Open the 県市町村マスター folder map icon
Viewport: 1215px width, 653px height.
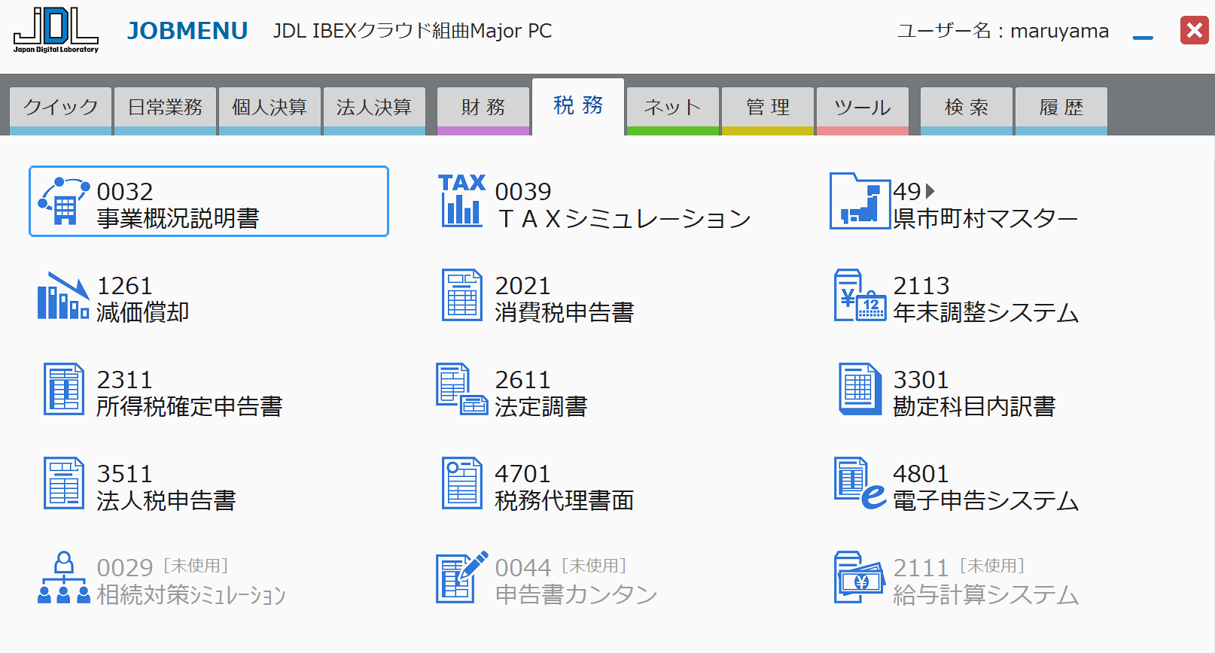click(x=860, y=201)
